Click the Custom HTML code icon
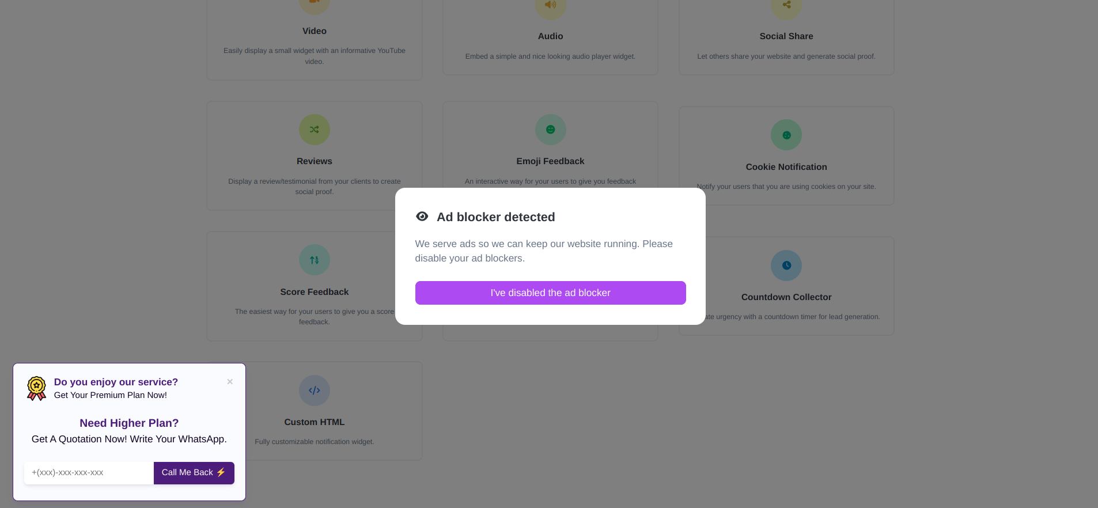 click(x=314, y=391)
